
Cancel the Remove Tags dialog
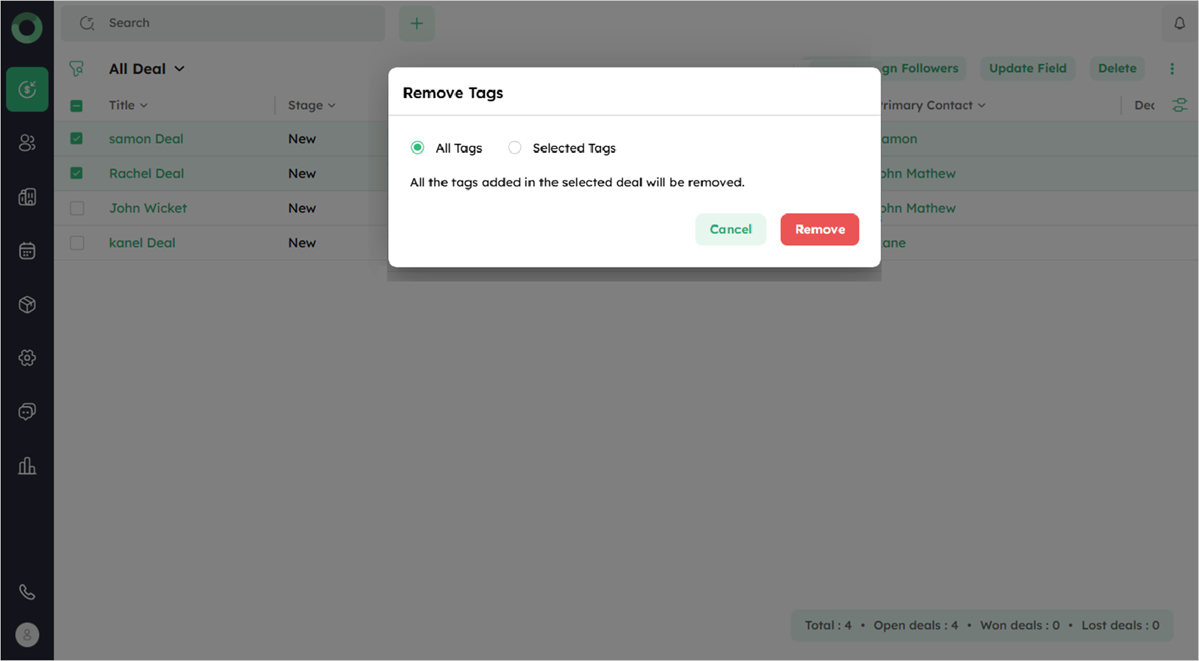(x=730, y=229)
